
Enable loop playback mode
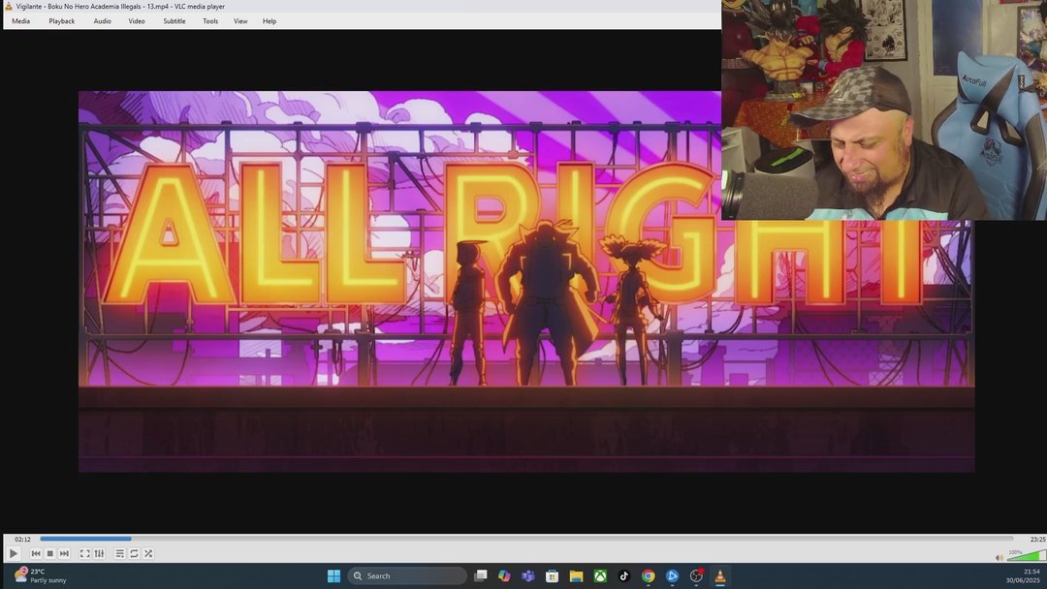pyautogui.click(x=133, y=553)
